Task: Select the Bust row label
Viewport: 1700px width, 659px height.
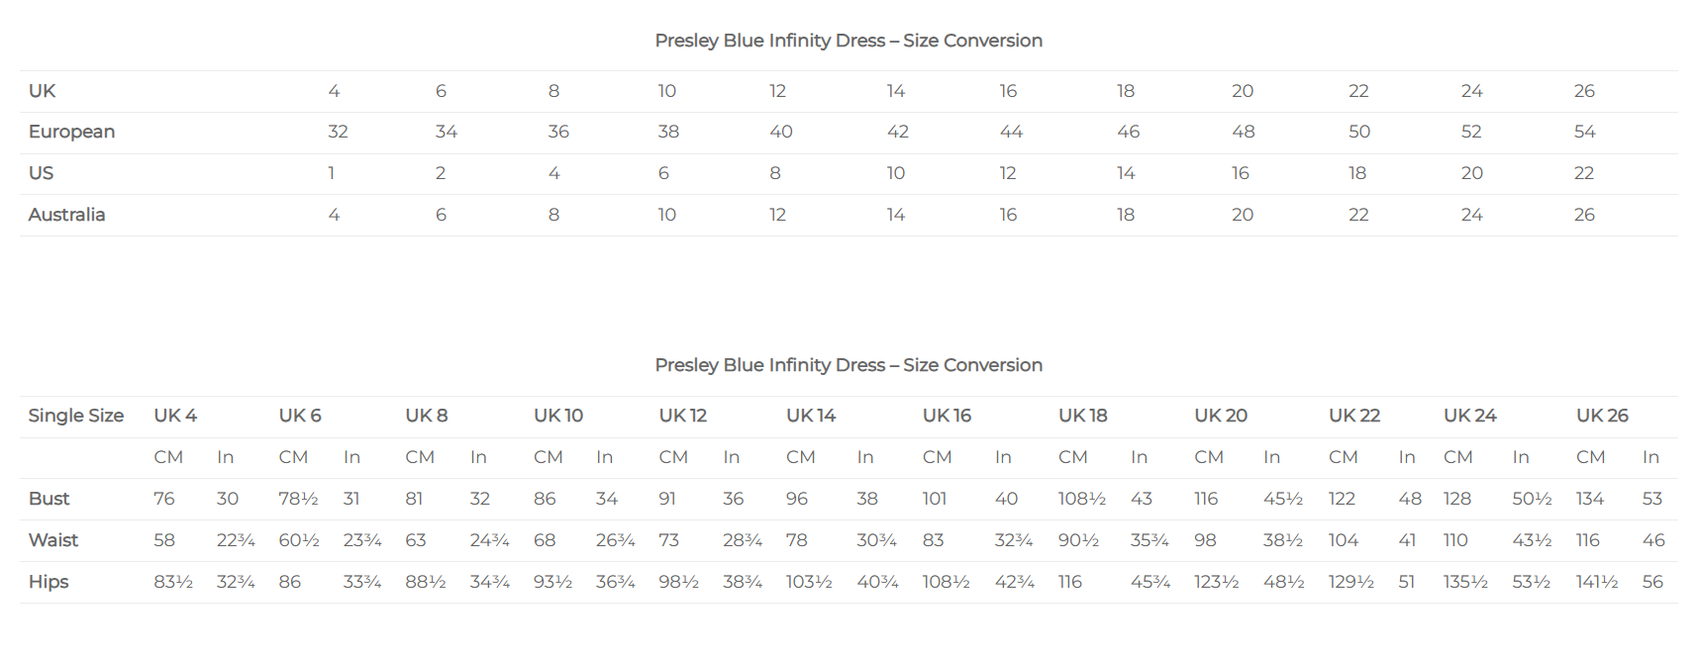Action: [x=49, y=499]
